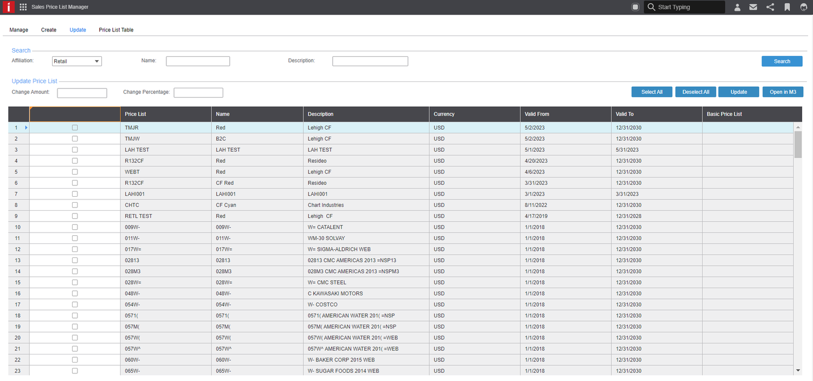Image resolution: width=813 pixels, height=381 pixels.
Task: Click the scrollbar up arrow
Action: pyautogui.click(x=798, y=127)
